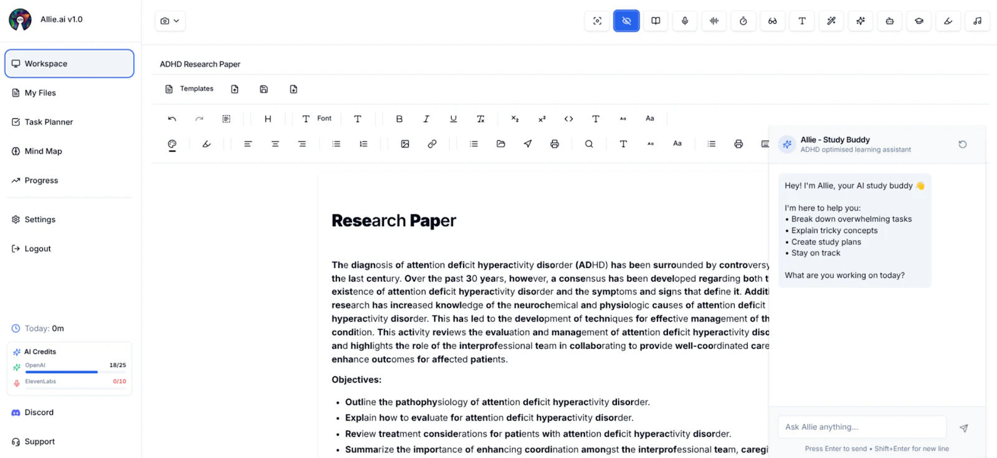Screen dimensions: 997x458
Task: Open search with the magnifier icon
Action: pyautogui.click(x=589, y=144)
